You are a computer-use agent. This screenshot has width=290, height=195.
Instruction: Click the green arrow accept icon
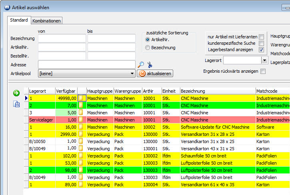(x=16, y=93)
